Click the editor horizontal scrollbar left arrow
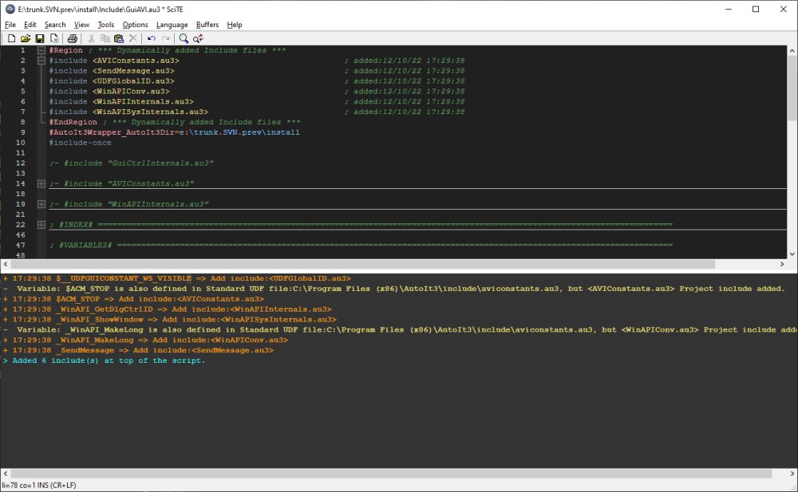798x492 pixels. (x=5, y=264)
